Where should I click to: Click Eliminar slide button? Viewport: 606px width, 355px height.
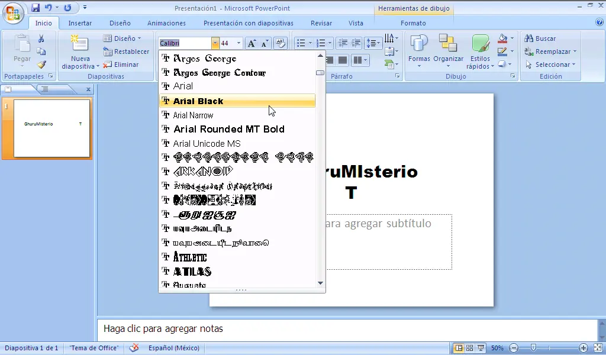pyautogui.click(x=121, y=64)
